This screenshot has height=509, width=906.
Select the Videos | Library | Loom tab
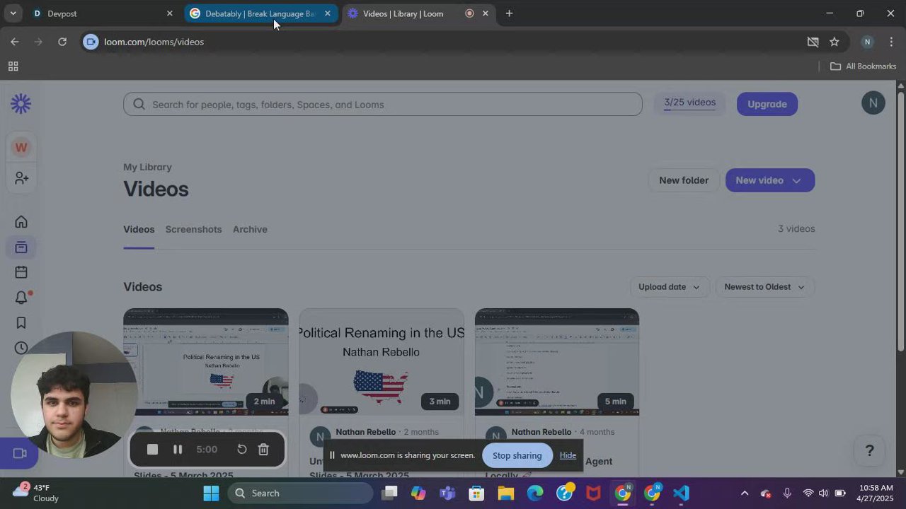coord(418,13)
